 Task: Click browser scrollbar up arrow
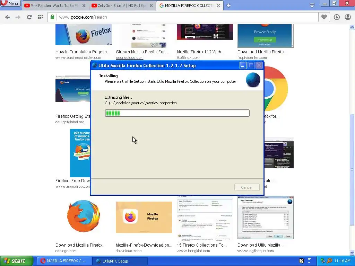pos(352,27)
